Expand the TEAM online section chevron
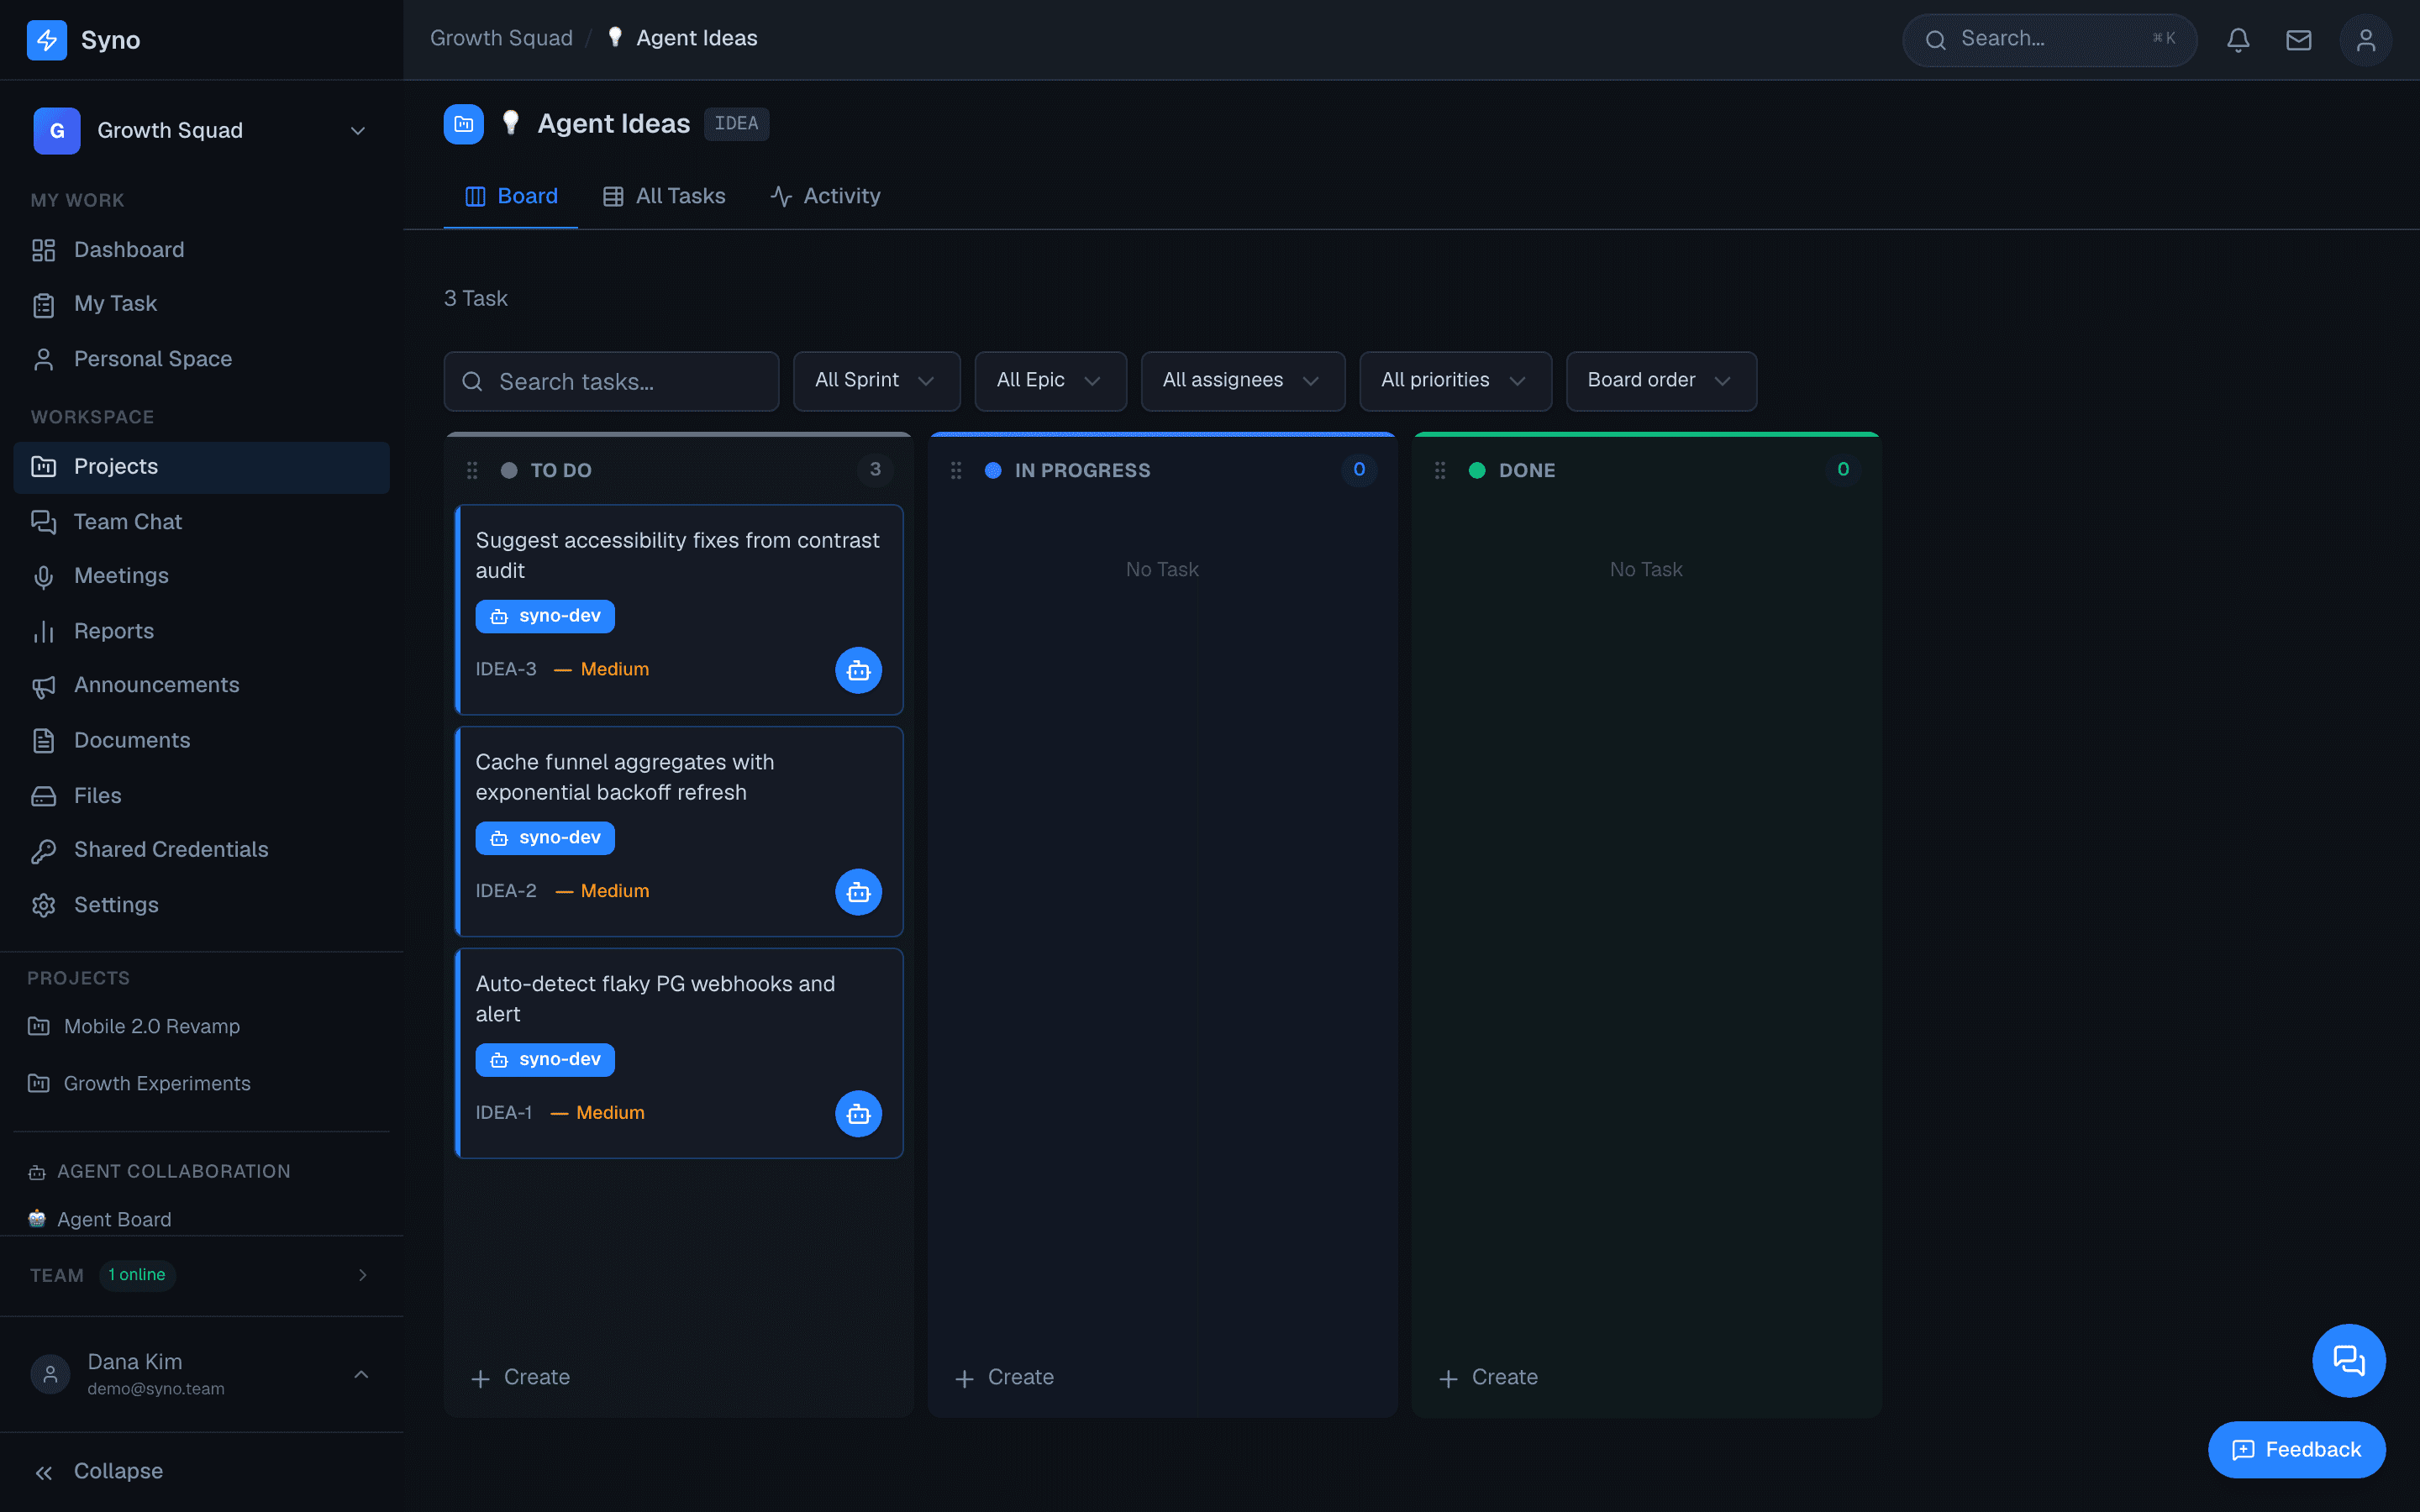The height and width of the screenshot is (1512, 2420). click(363, 1275)
